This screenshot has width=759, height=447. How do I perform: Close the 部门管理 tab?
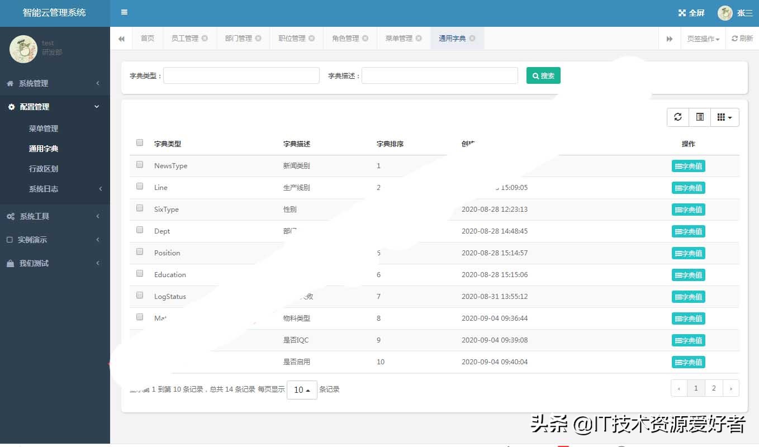pyautogui.click(x=258, y=38)
